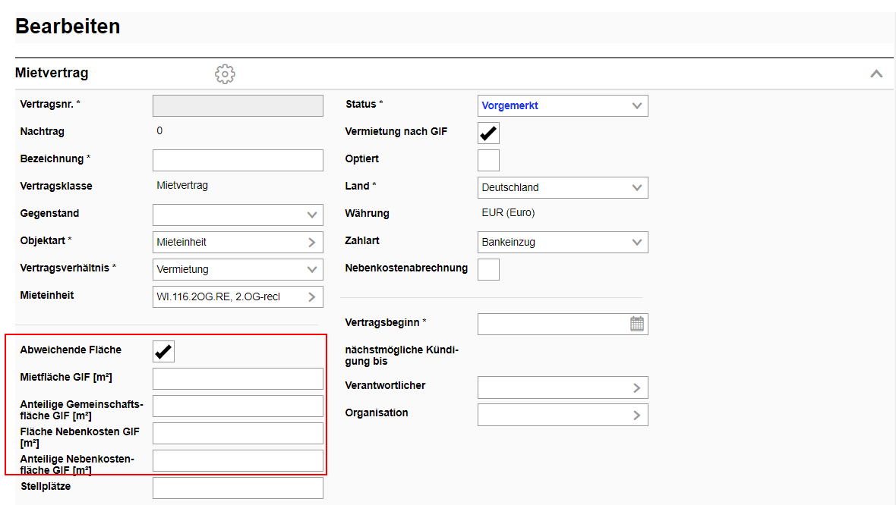Image resolution: width=896 pixels, height=505 pixels.
Task: Open the Vertragsbeginn calendar picker
Action: (x=636, y=324)
